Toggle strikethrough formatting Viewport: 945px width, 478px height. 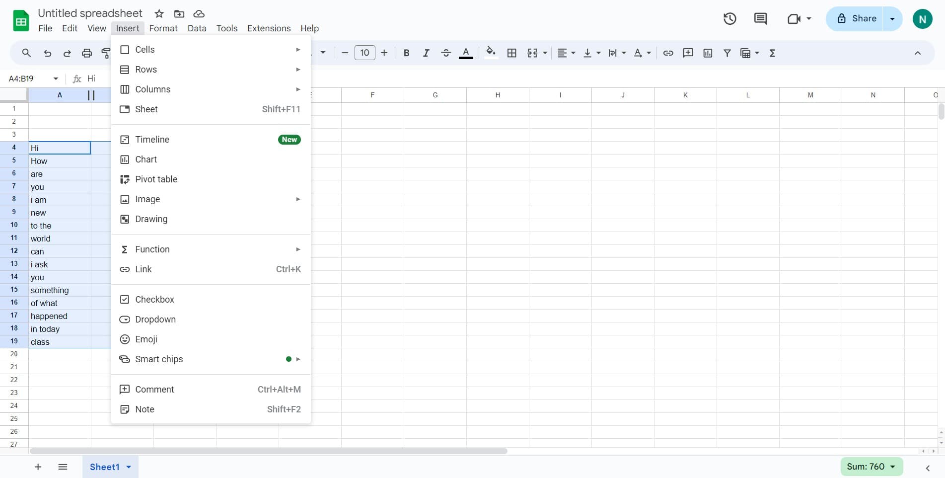click(445, 53)
